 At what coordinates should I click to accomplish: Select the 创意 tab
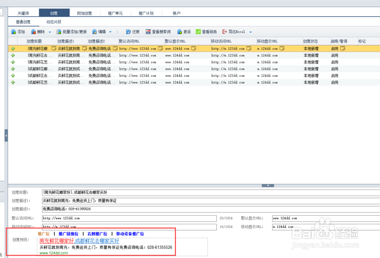(54, 13)
